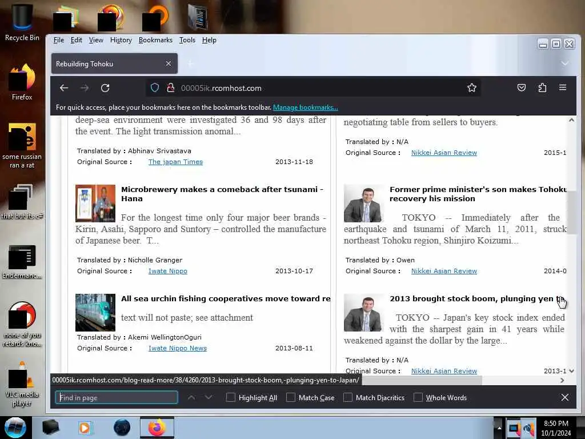Click the Find in page input field

(117, 398)
